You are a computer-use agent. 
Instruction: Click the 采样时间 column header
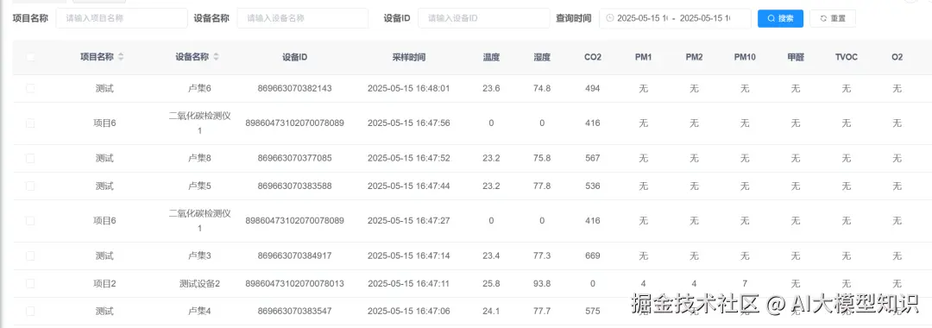(x=409, y=58)
